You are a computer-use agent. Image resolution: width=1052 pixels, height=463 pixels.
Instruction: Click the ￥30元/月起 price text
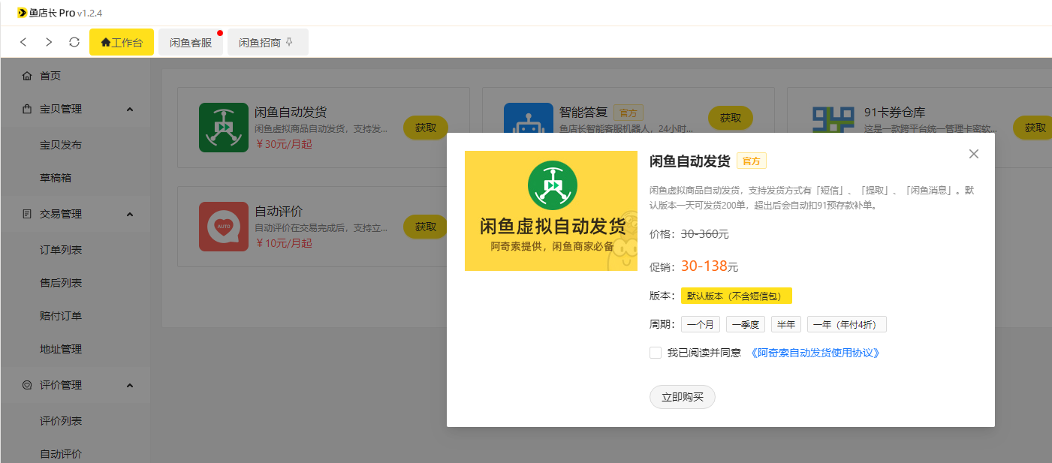(x=283, y=144)
